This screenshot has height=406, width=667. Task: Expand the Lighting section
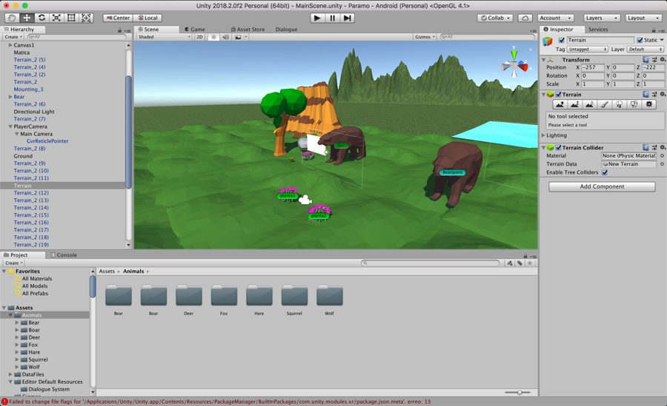[544, 135]
